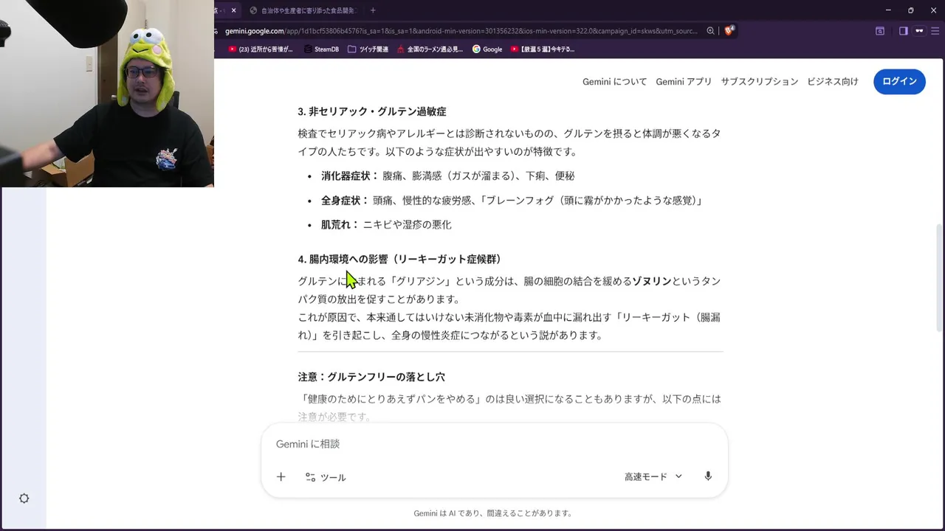This screenshot has width=945, height=531.
Task: Close the current Gemini tab
Action: pos(234,10)
